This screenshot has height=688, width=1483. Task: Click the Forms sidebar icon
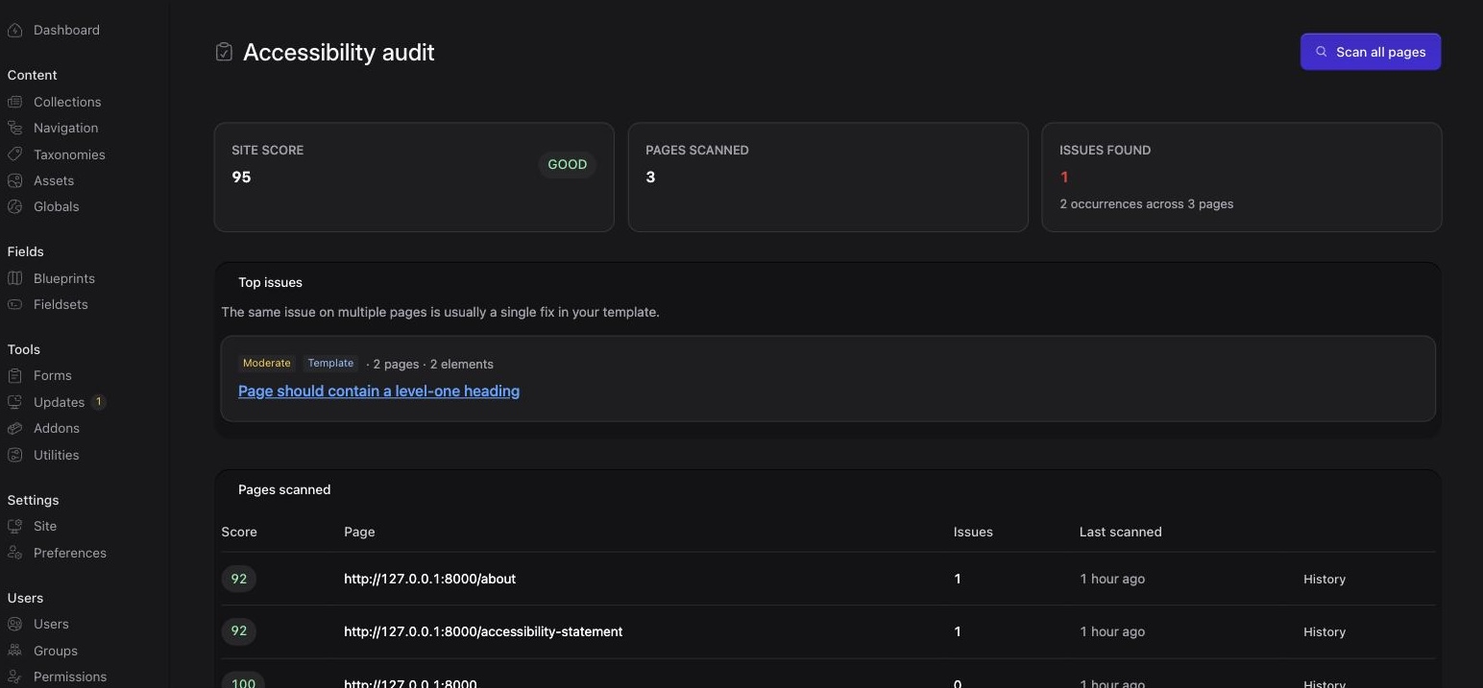point(14,375)
